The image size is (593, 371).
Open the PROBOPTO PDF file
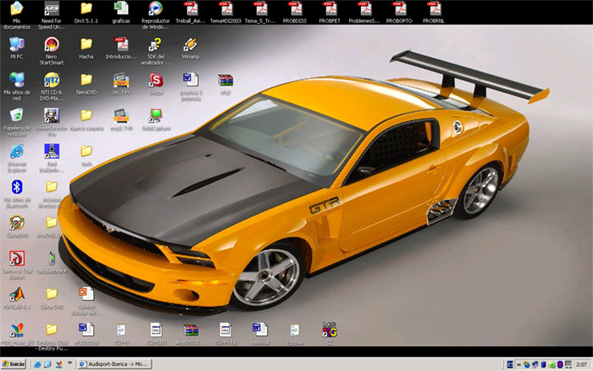click(399, 8)
